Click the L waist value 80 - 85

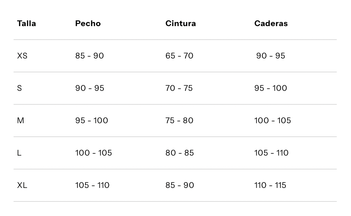179,153
